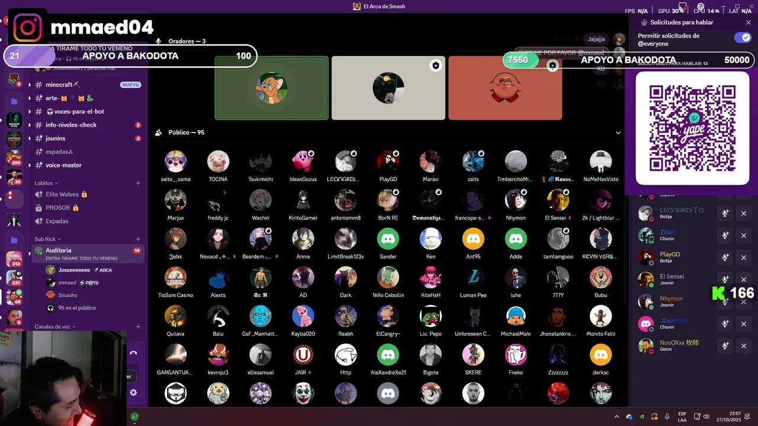Collapse the Sub Kick category
The height and width of the screenshot is (426, 758).
coord(47,240)
